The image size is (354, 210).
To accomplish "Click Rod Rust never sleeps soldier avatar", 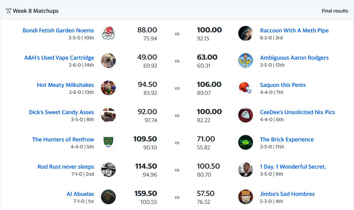I will (x=108, y=170).
